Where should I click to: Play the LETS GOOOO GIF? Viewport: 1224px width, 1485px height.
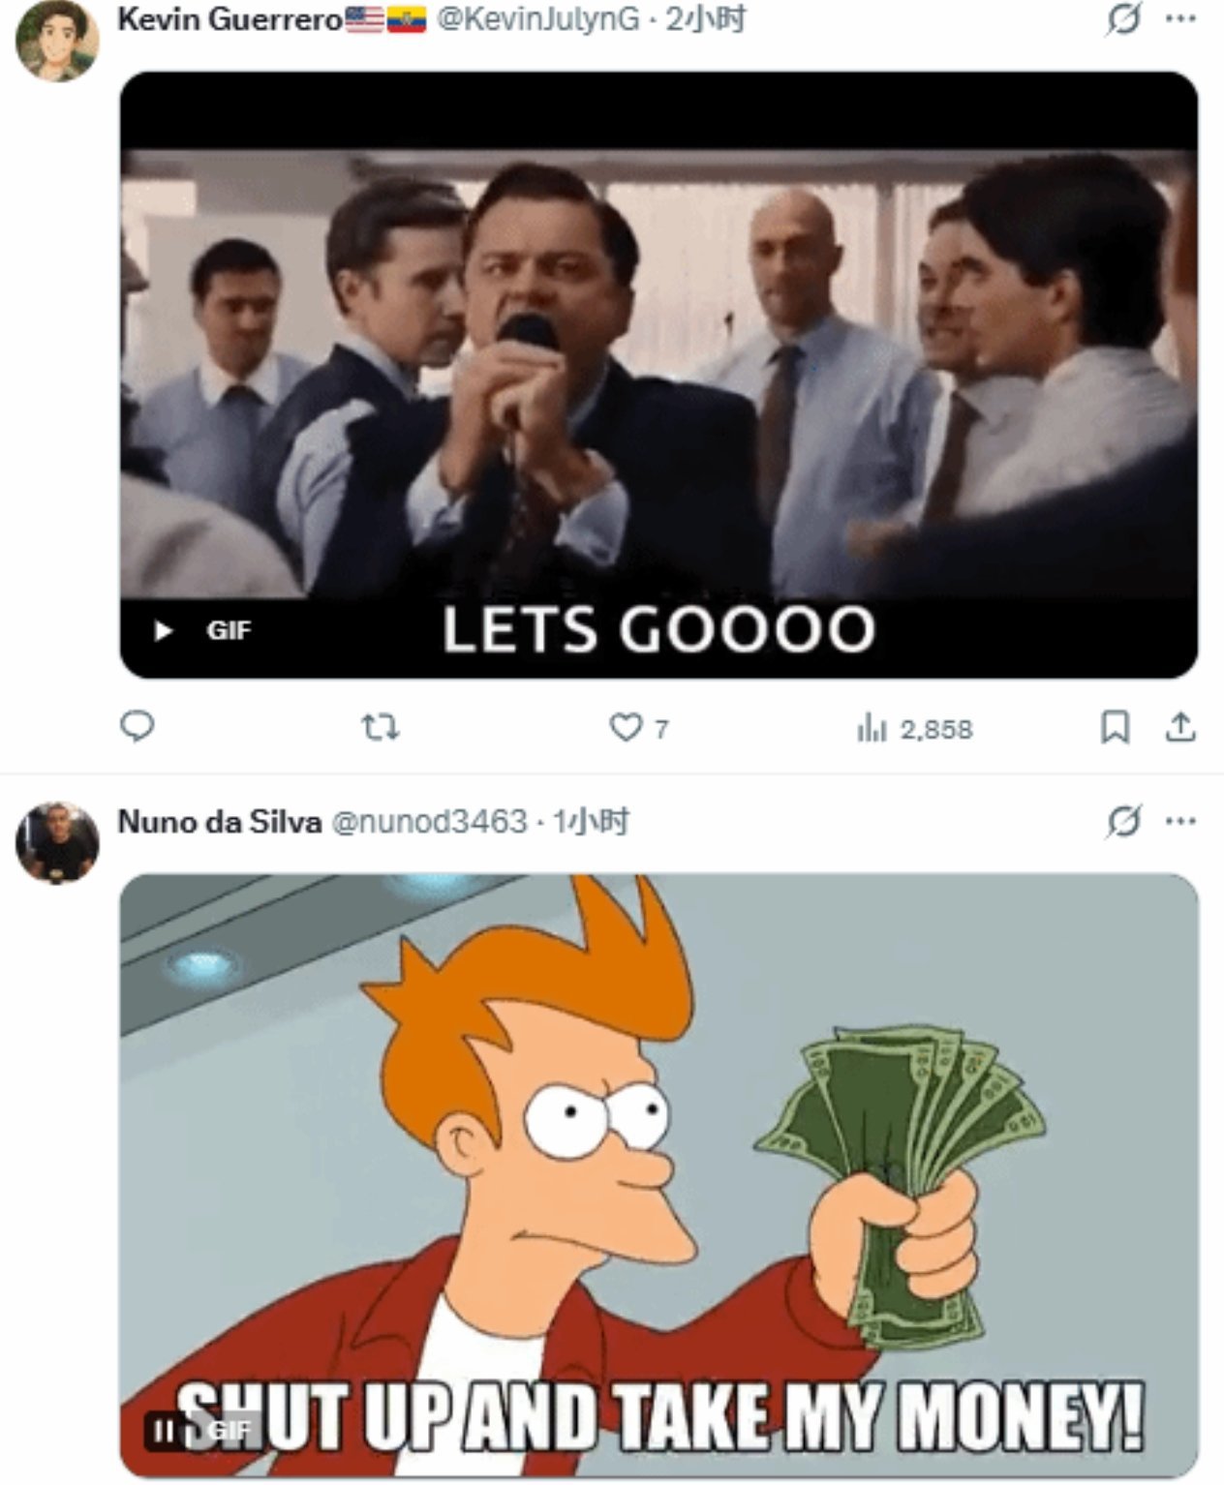pyautogui.click(x=164, y=631)
